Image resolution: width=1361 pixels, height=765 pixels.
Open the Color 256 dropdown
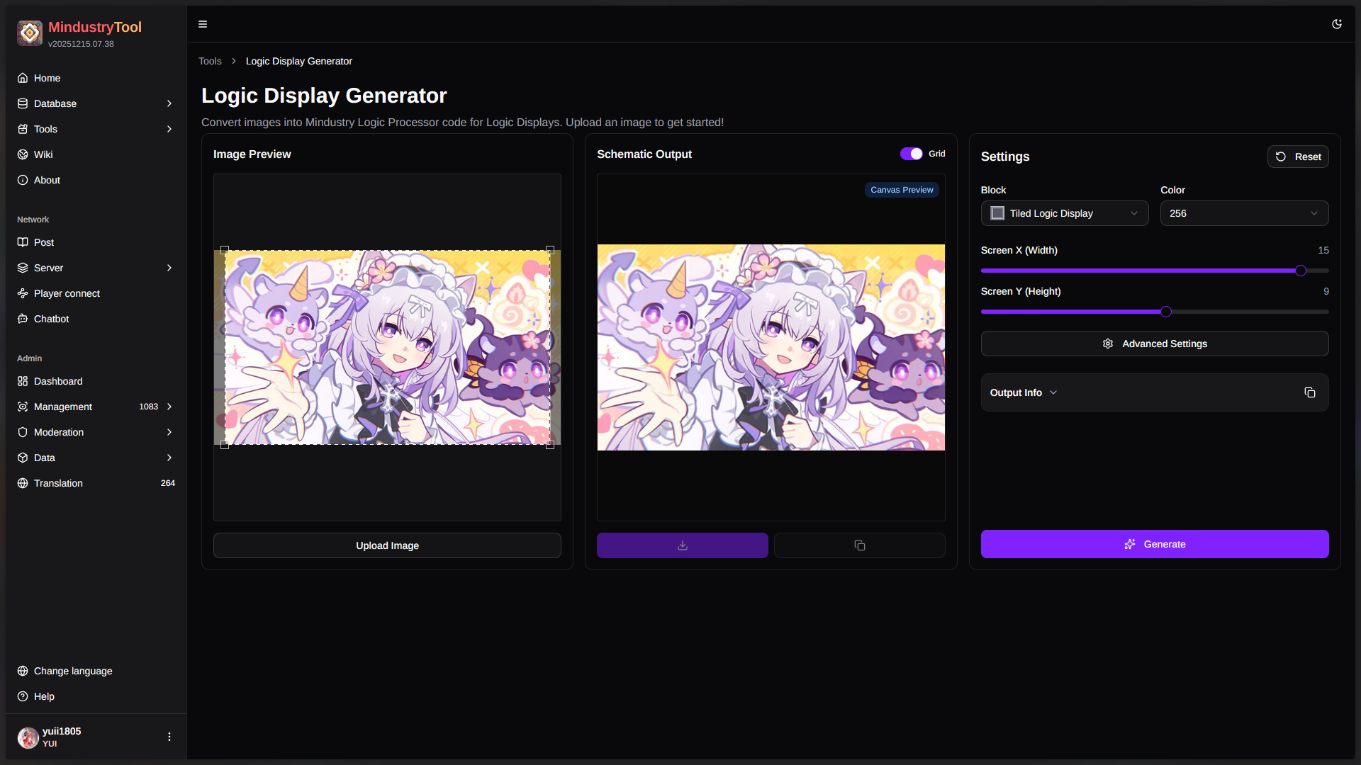point(1243,213)
